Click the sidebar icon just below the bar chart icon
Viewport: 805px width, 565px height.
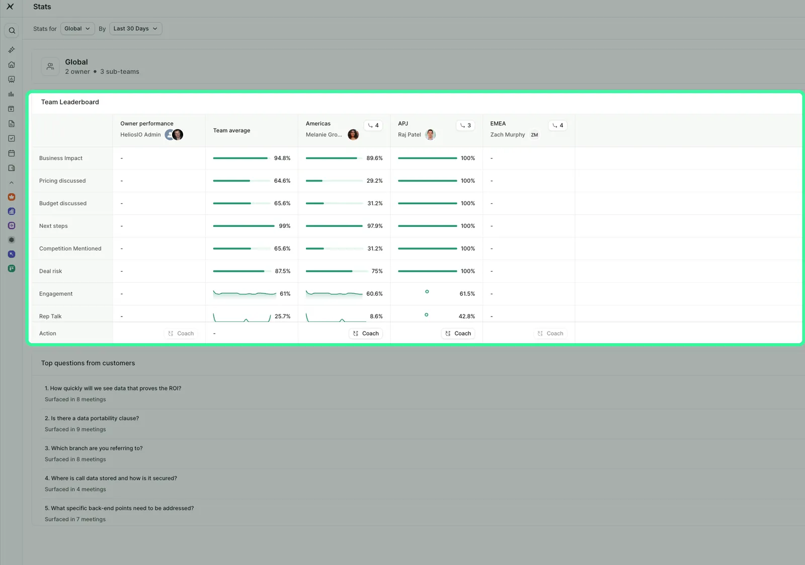point(12,109)
